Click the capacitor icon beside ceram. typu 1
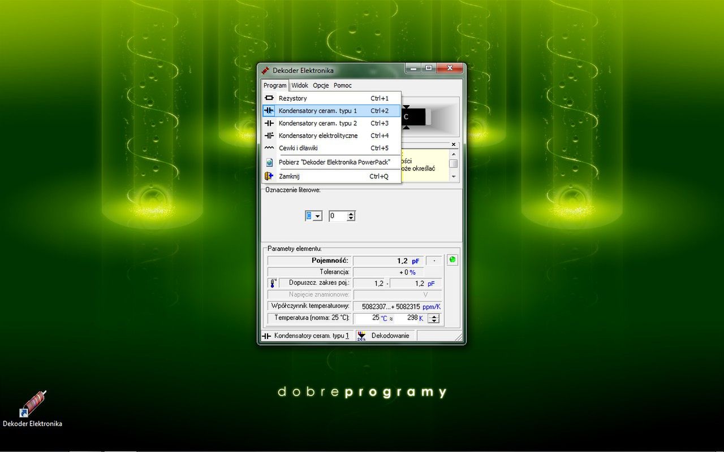The image size is (724, 452). [x=269, y=111]
